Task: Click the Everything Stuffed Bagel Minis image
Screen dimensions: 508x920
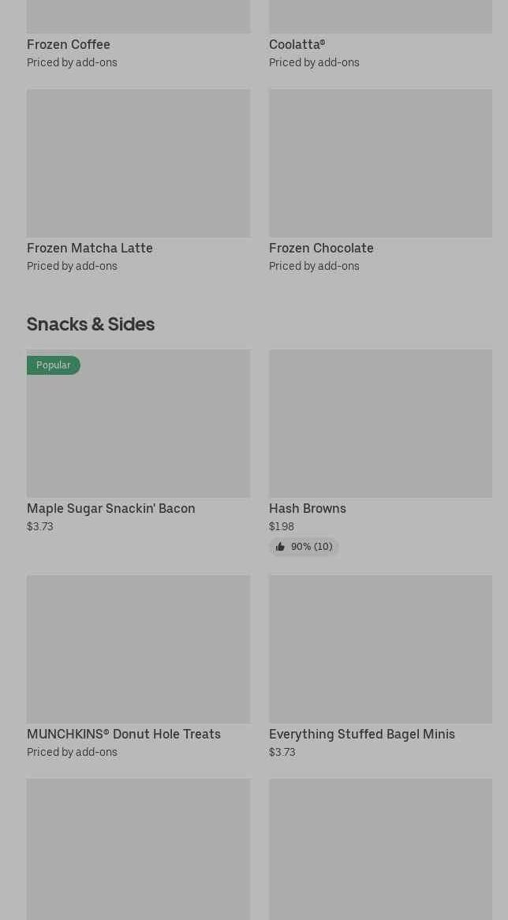Action: [x=380, y=649]
